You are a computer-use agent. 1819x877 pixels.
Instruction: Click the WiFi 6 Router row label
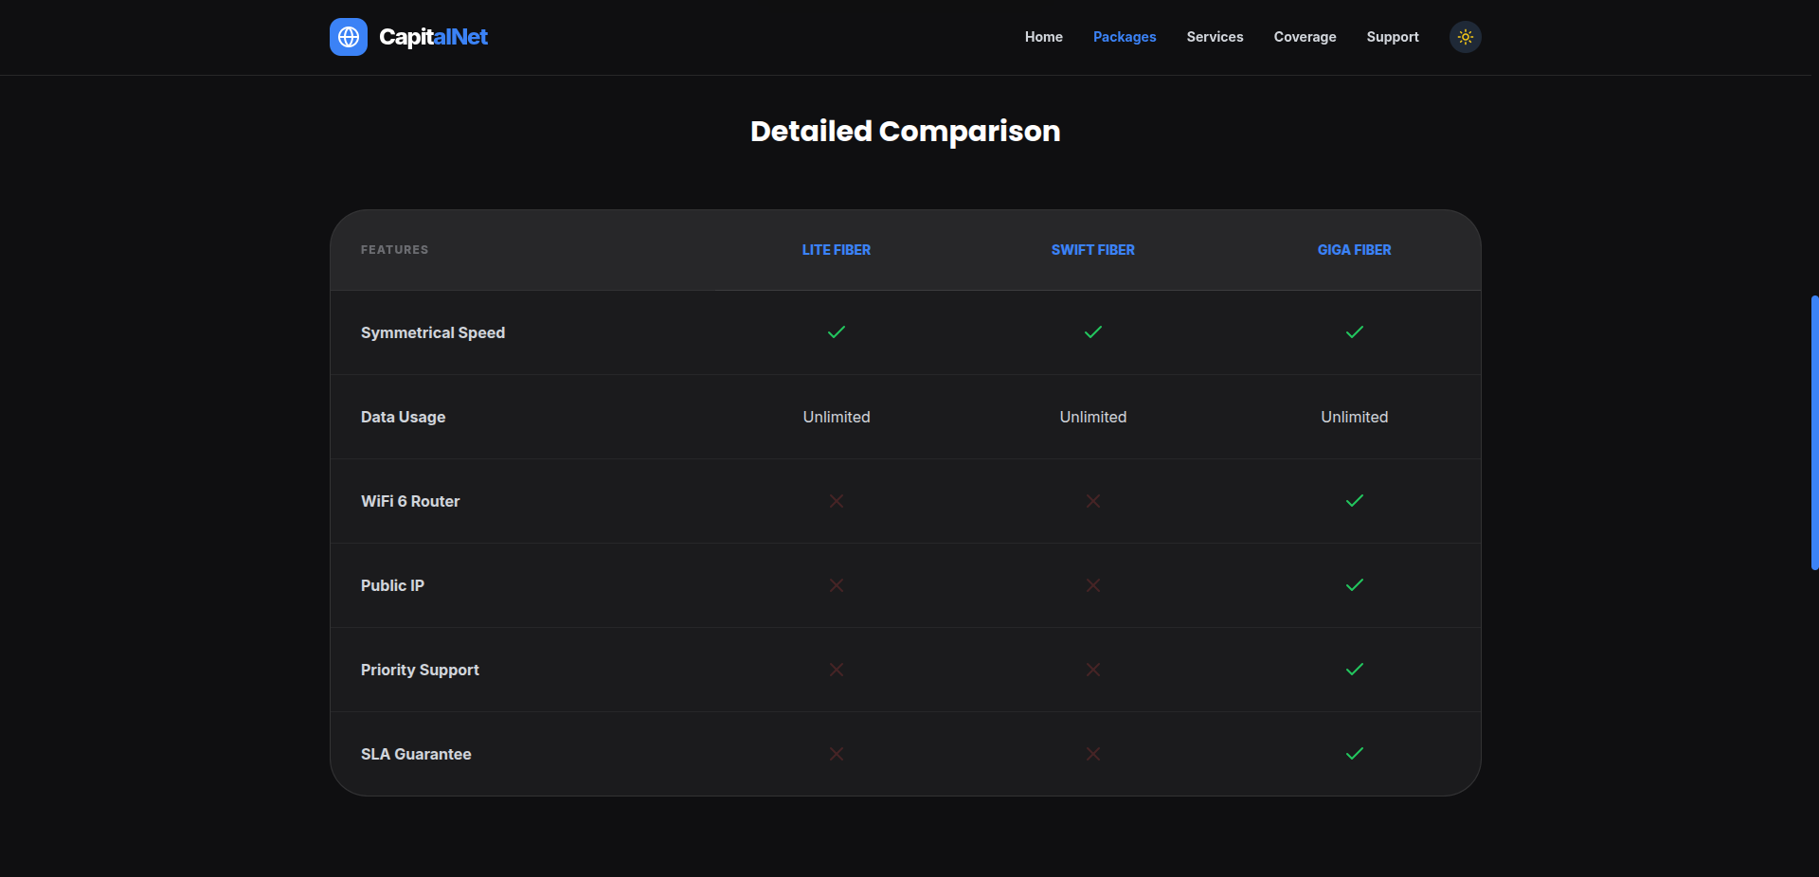click(410, 501)
